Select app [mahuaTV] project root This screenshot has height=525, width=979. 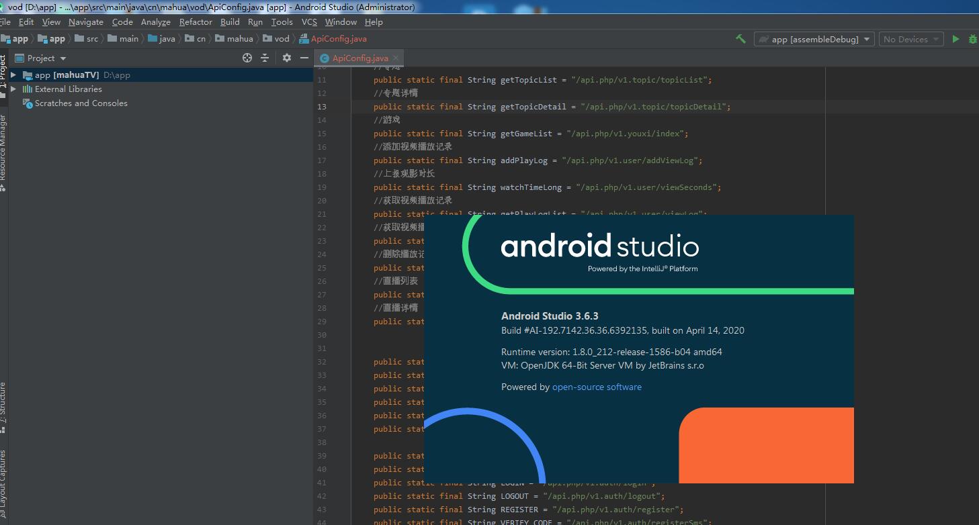161,75
